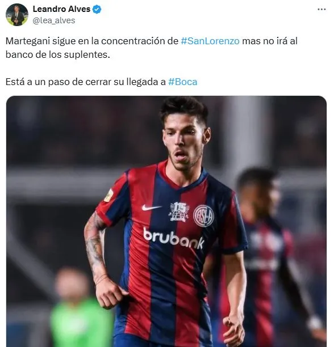Open the three-dot more options menu
Image resolution: width=334 pixels, height=347 pixels.
pos(322,9)
